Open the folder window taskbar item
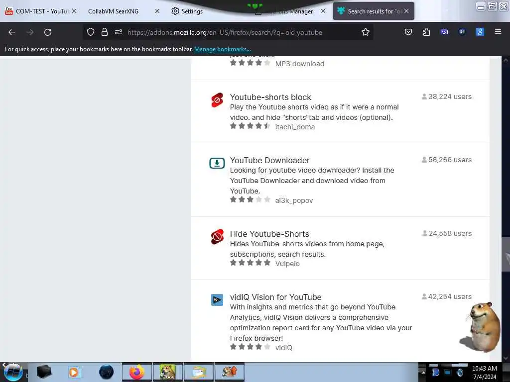510x382 pixels. point(199,372)
